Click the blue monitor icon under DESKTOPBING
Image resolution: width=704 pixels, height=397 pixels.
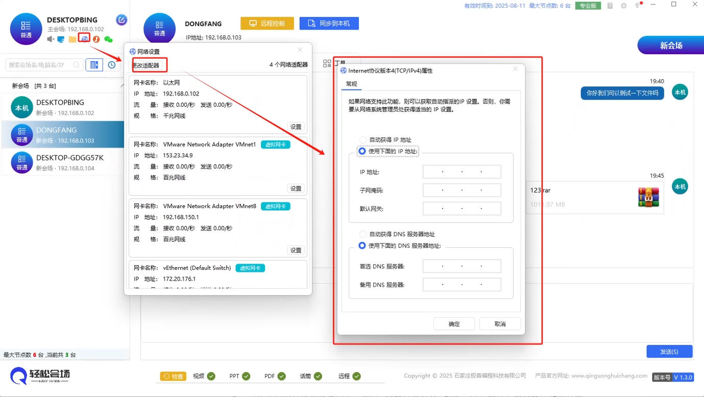click(x=61, y=39)
